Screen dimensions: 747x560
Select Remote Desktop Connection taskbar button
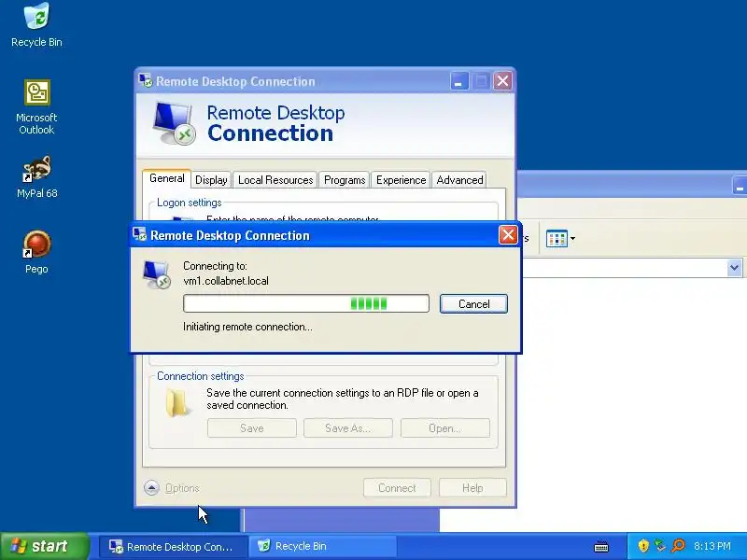click(174, 546)
